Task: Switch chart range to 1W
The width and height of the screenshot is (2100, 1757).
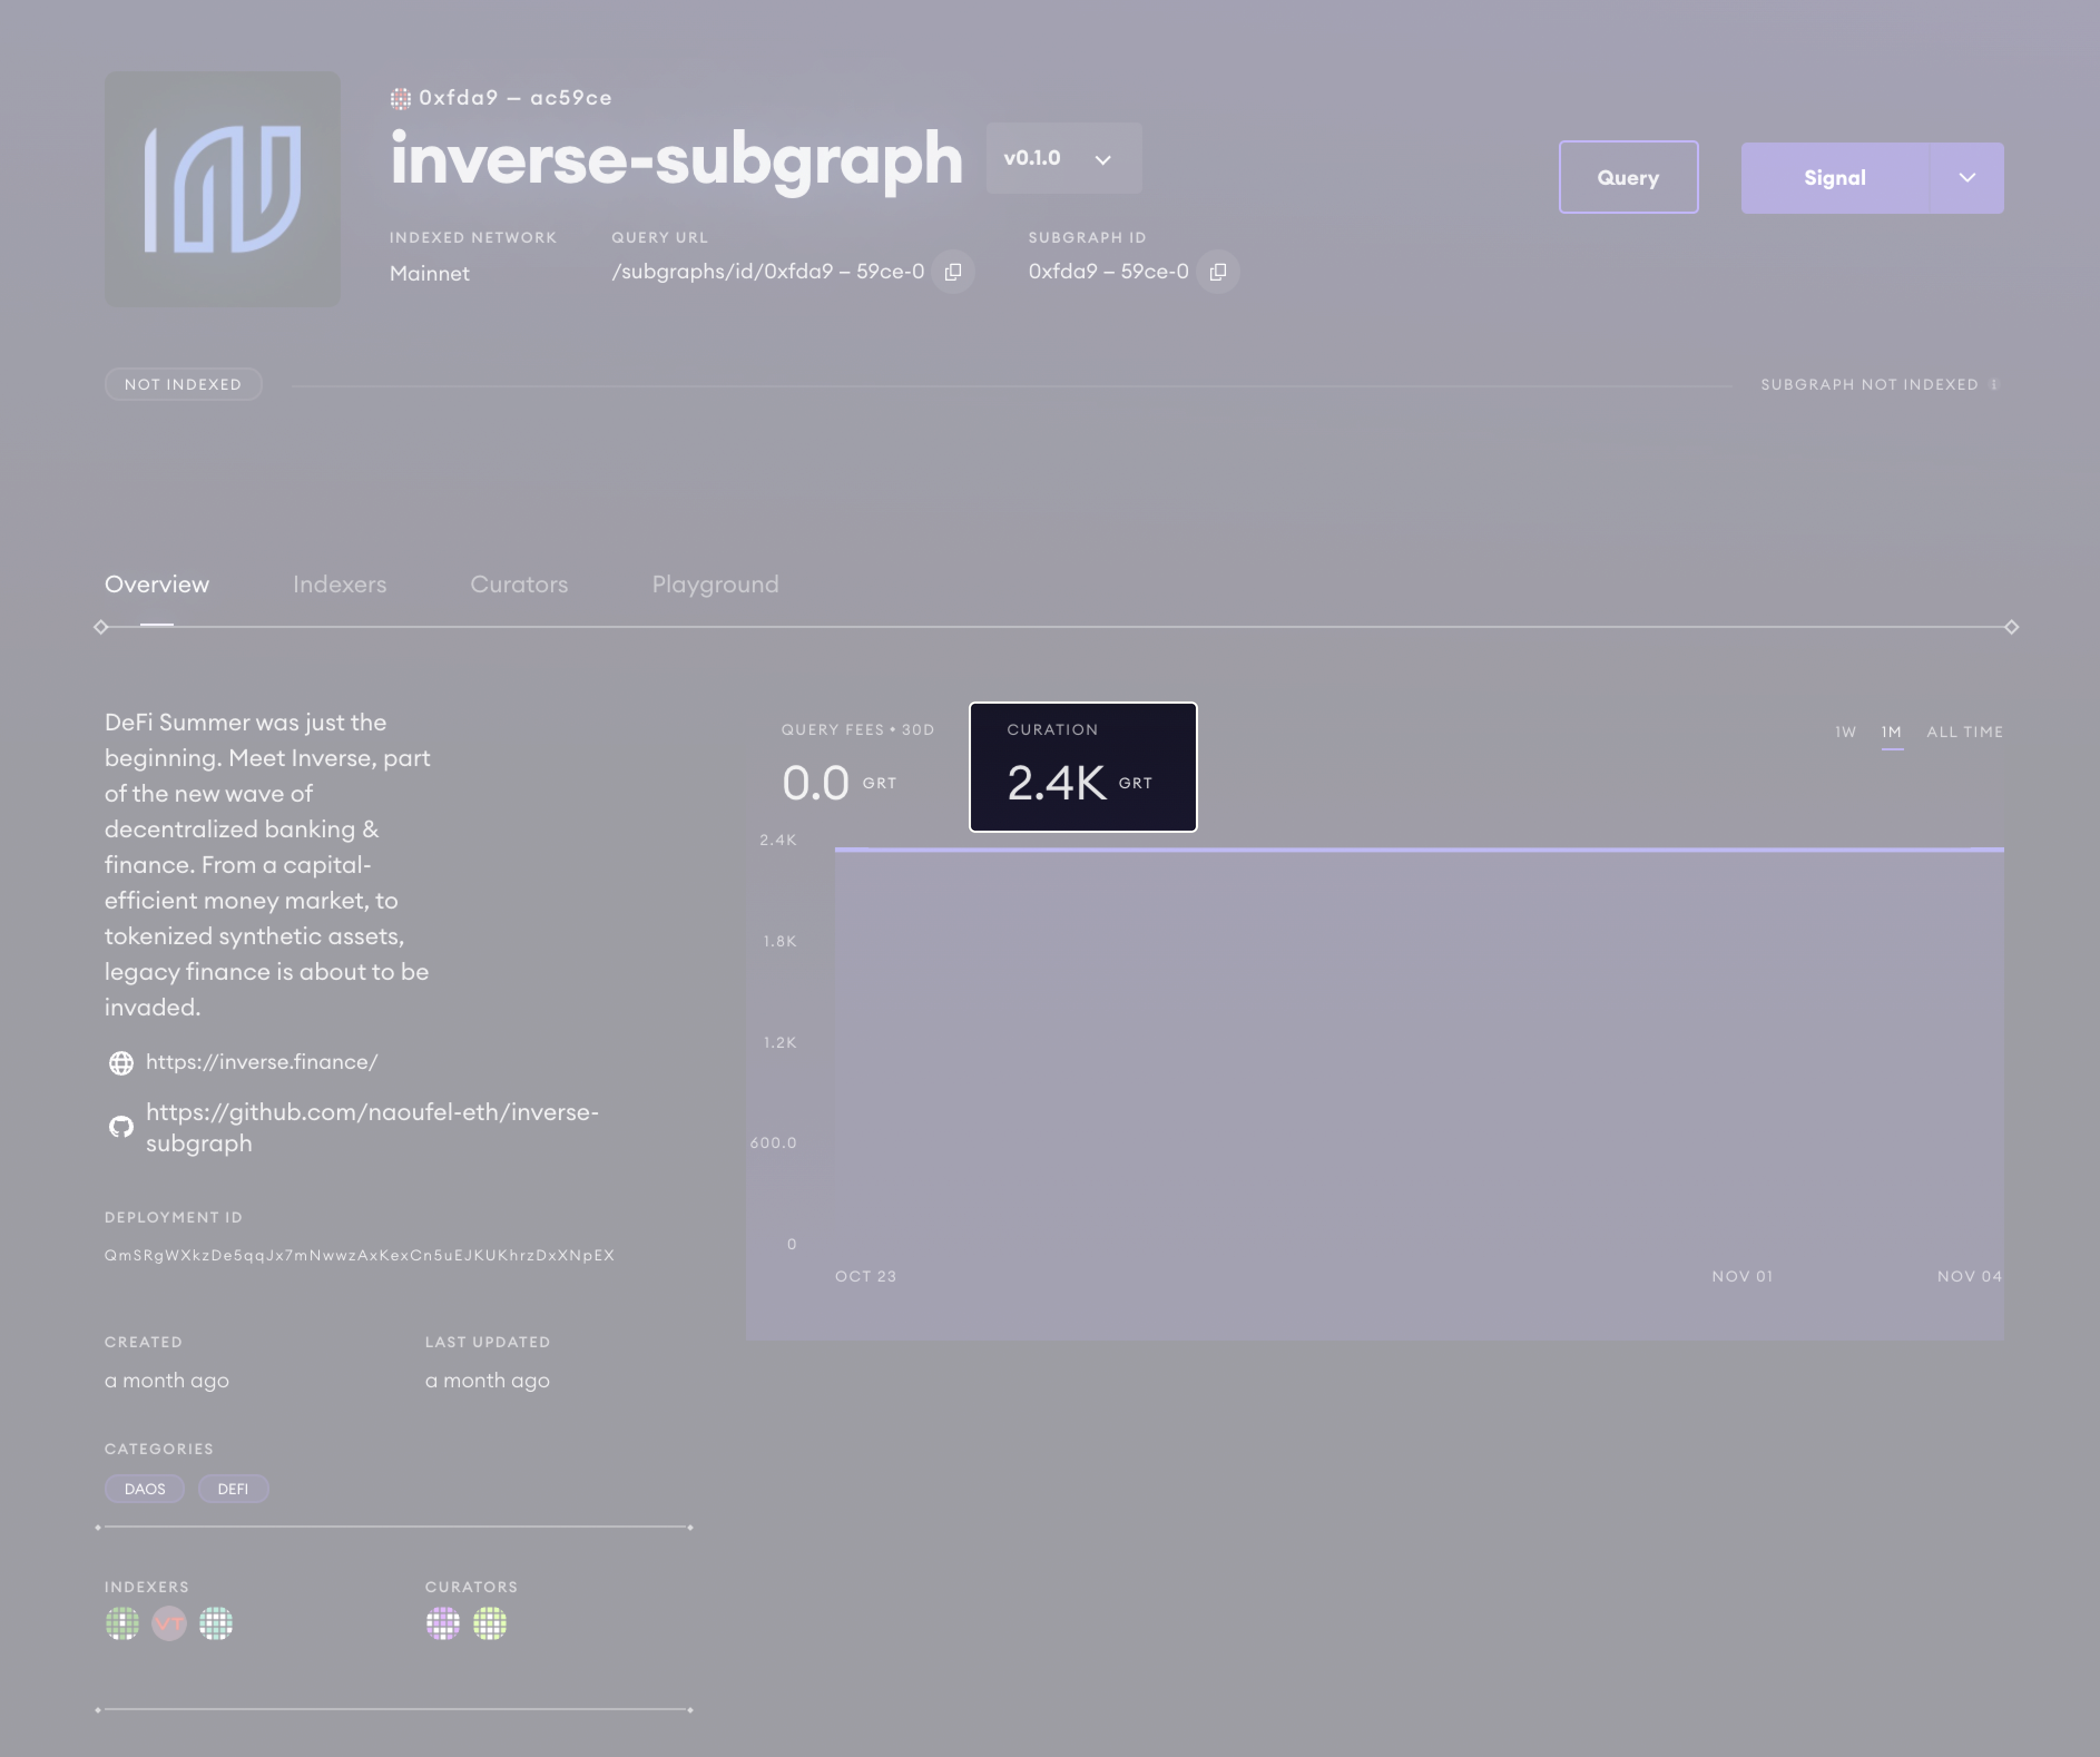Action: click(1845, 732)
